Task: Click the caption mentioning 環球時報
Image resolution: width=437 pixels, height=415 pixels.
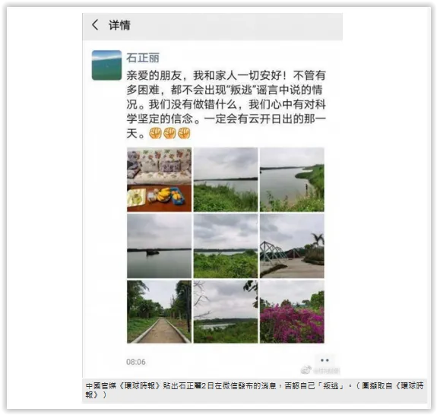Action: click(255, 390)
